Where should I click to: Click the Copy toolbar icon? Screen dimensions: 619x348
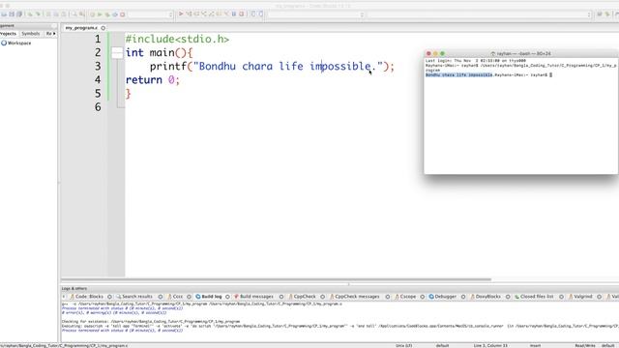tap(56, 14)
